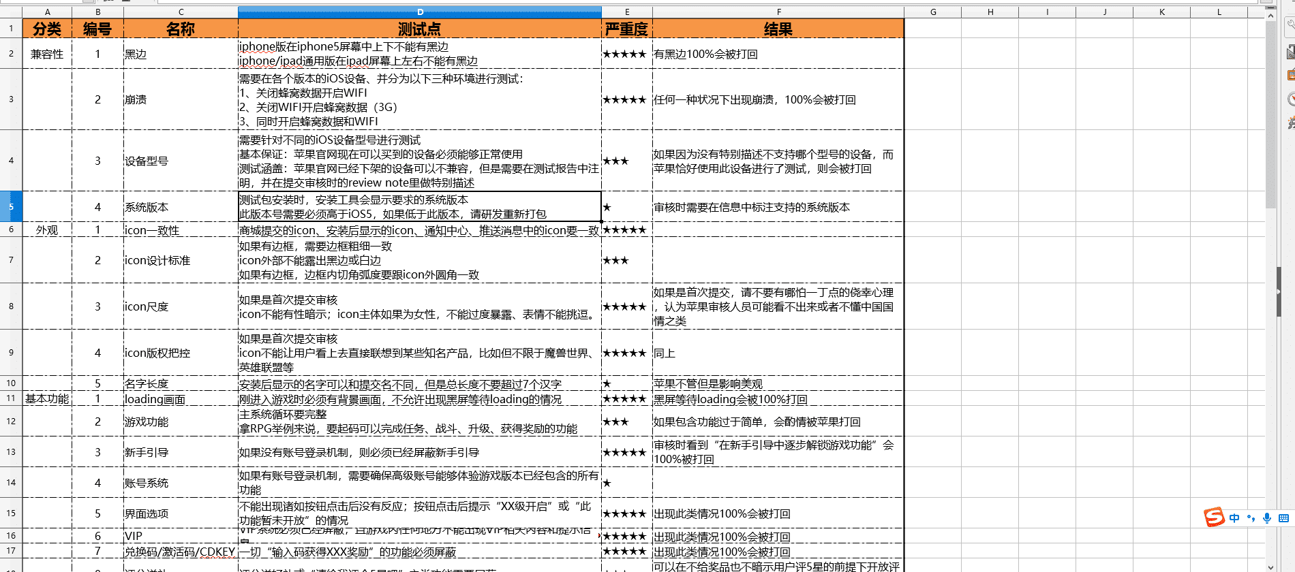Image resolution: width=1295 pixels, height=572 pixels.
Task: Select result cell '如果包含功能过于简单,会酌情被苹果打回'
Action: tap(778, 422)
